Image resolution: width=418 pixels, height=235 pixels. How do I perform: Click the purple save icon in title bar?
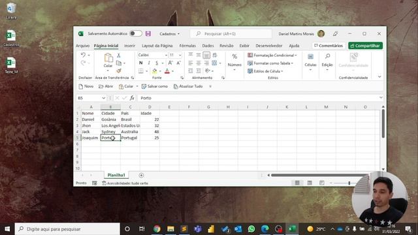pyautogui.click(x=148, y=33)
